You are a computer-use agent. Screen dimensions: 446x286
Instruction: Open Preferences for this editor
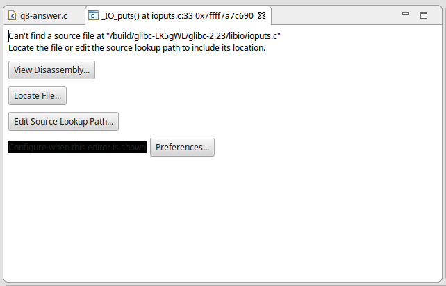pyautogui.click(x=182, y=148)
